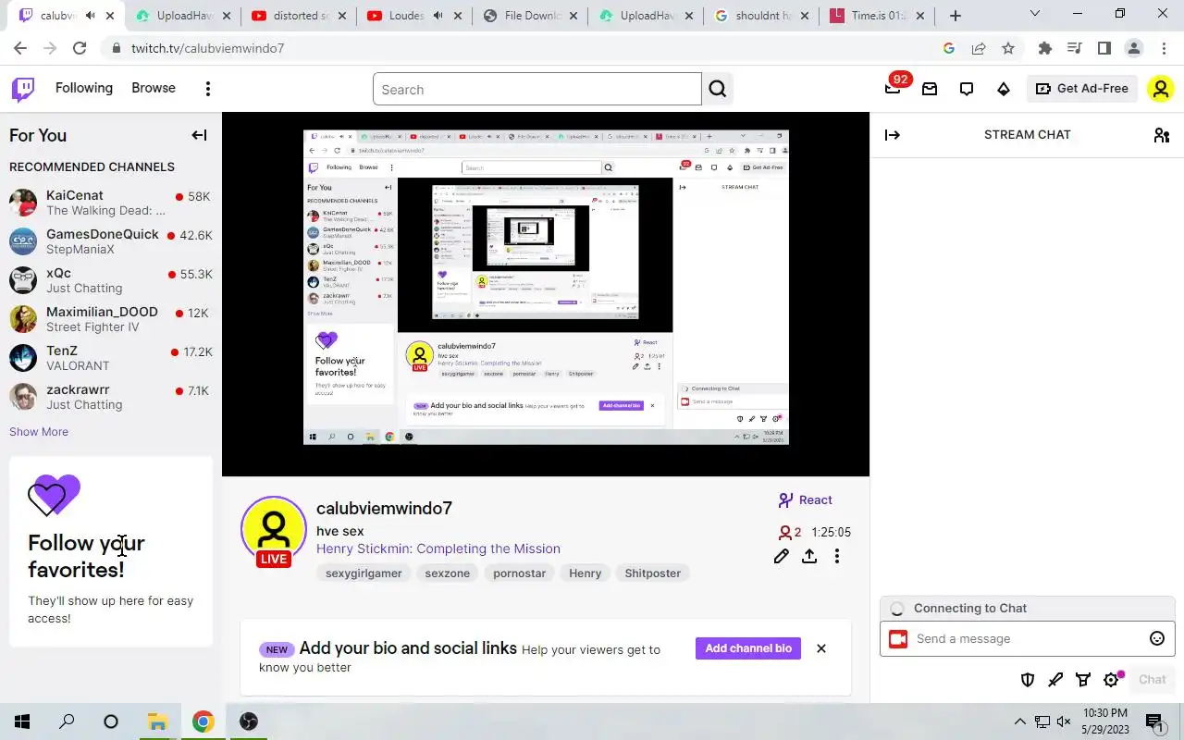Open chat settings gear icon
The width and height of the screenshot is (1184, 740).
(1112, 680)
